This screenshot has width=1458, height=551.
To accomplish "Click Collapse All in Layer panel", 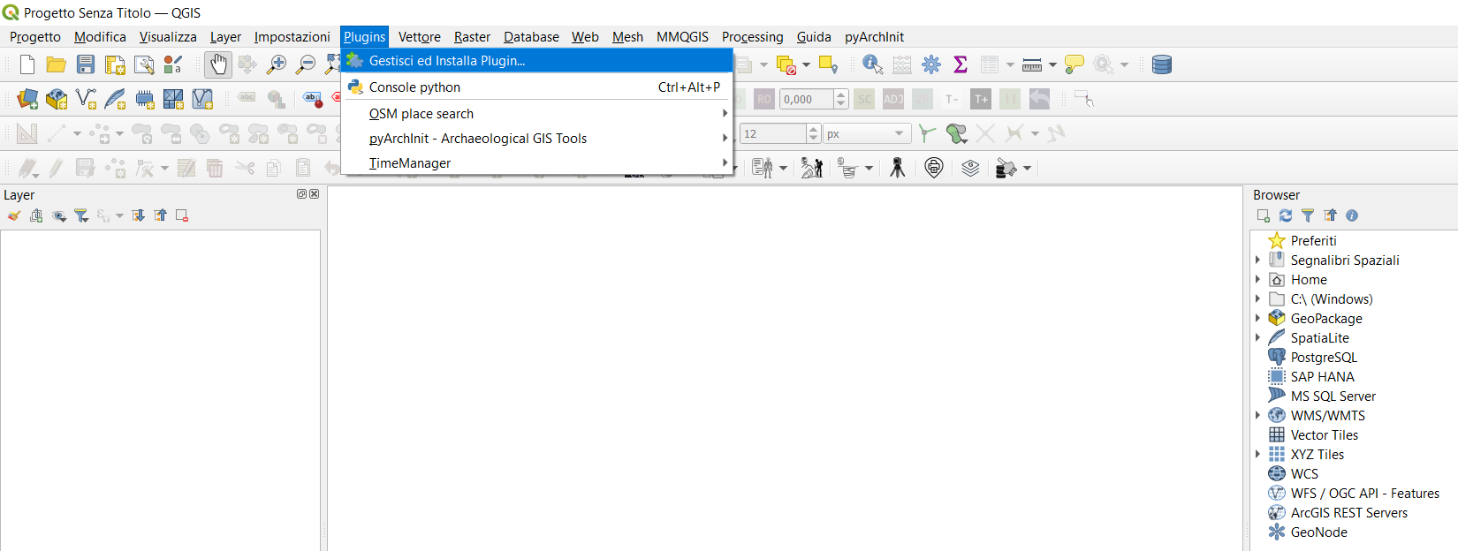I will pyautogui.click(x=160, y=215).
